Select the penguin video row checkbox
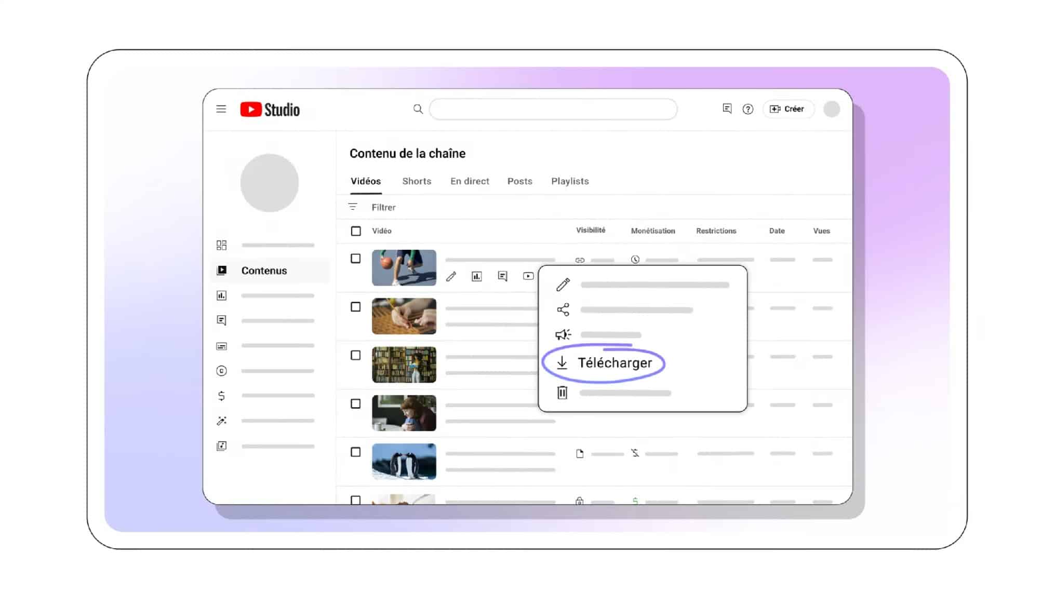 coord(356,452)
